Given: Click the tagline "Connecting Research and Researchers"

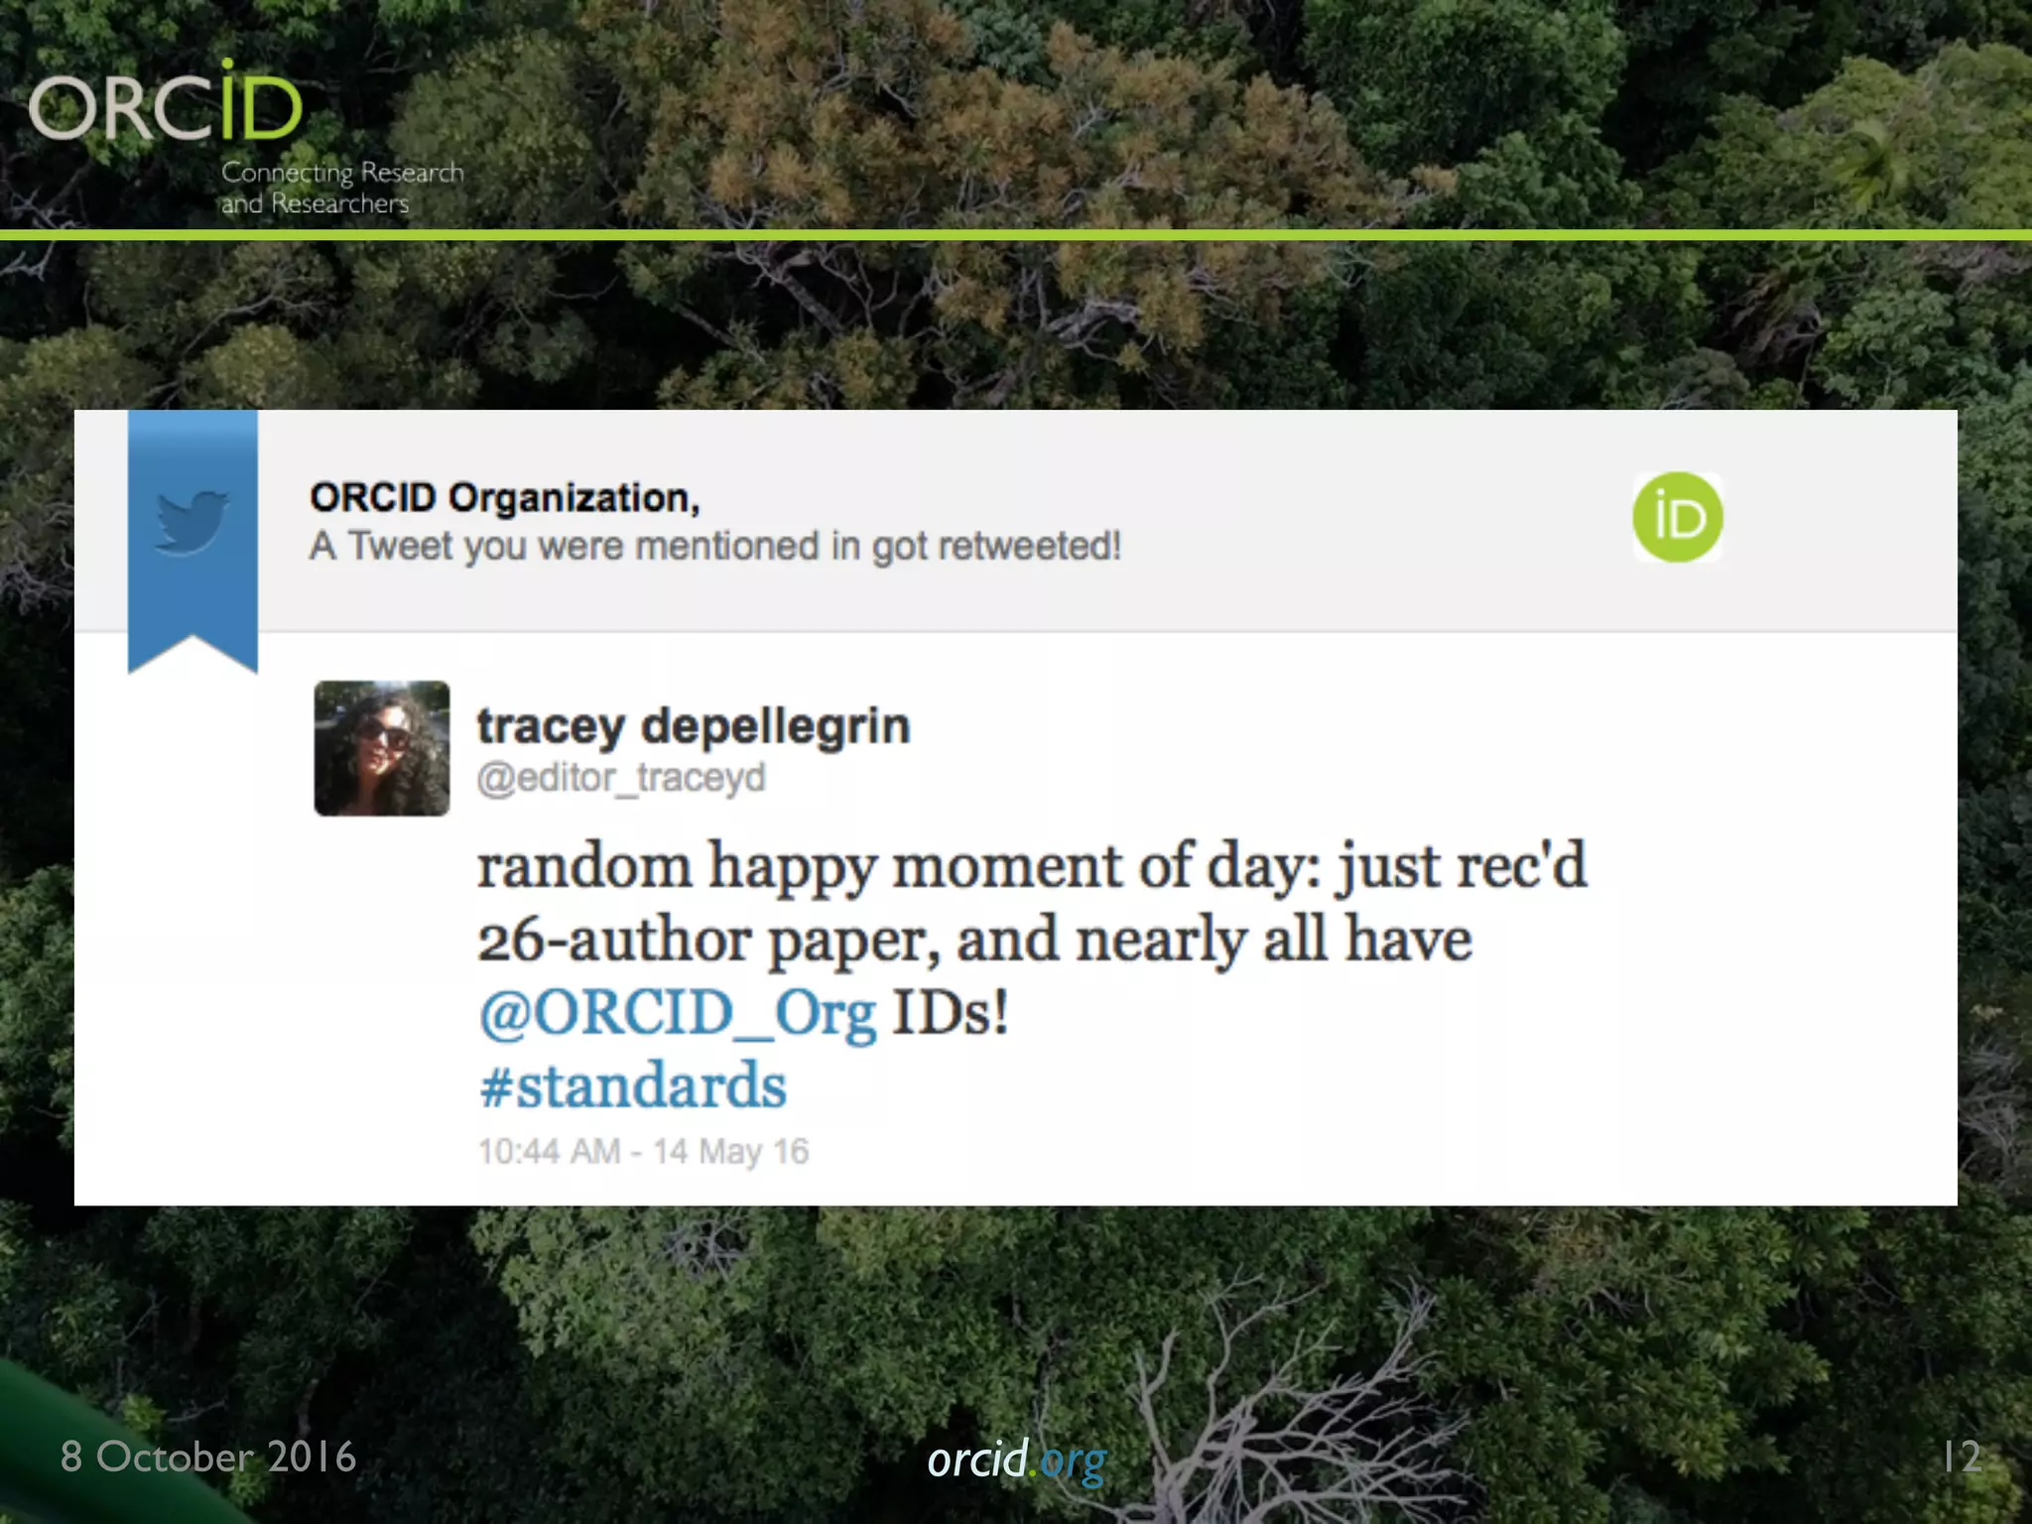Looking at the screenshot, I should [x=342, y=188].
